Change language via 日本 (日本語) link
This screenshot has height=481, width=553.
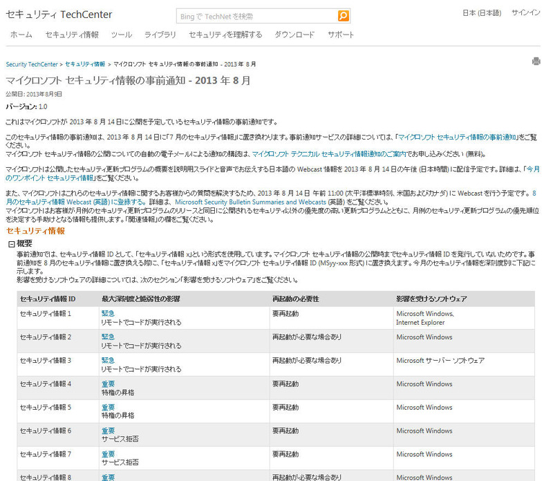481,13
